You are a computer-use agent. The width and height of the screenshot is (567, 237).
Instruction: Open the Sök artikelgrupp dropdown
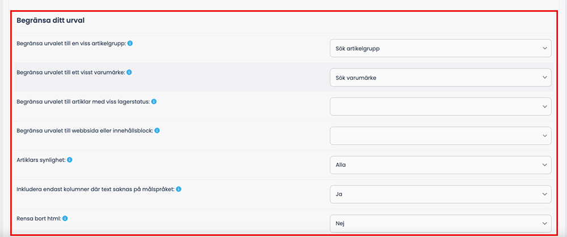click(x=441, y=48)
